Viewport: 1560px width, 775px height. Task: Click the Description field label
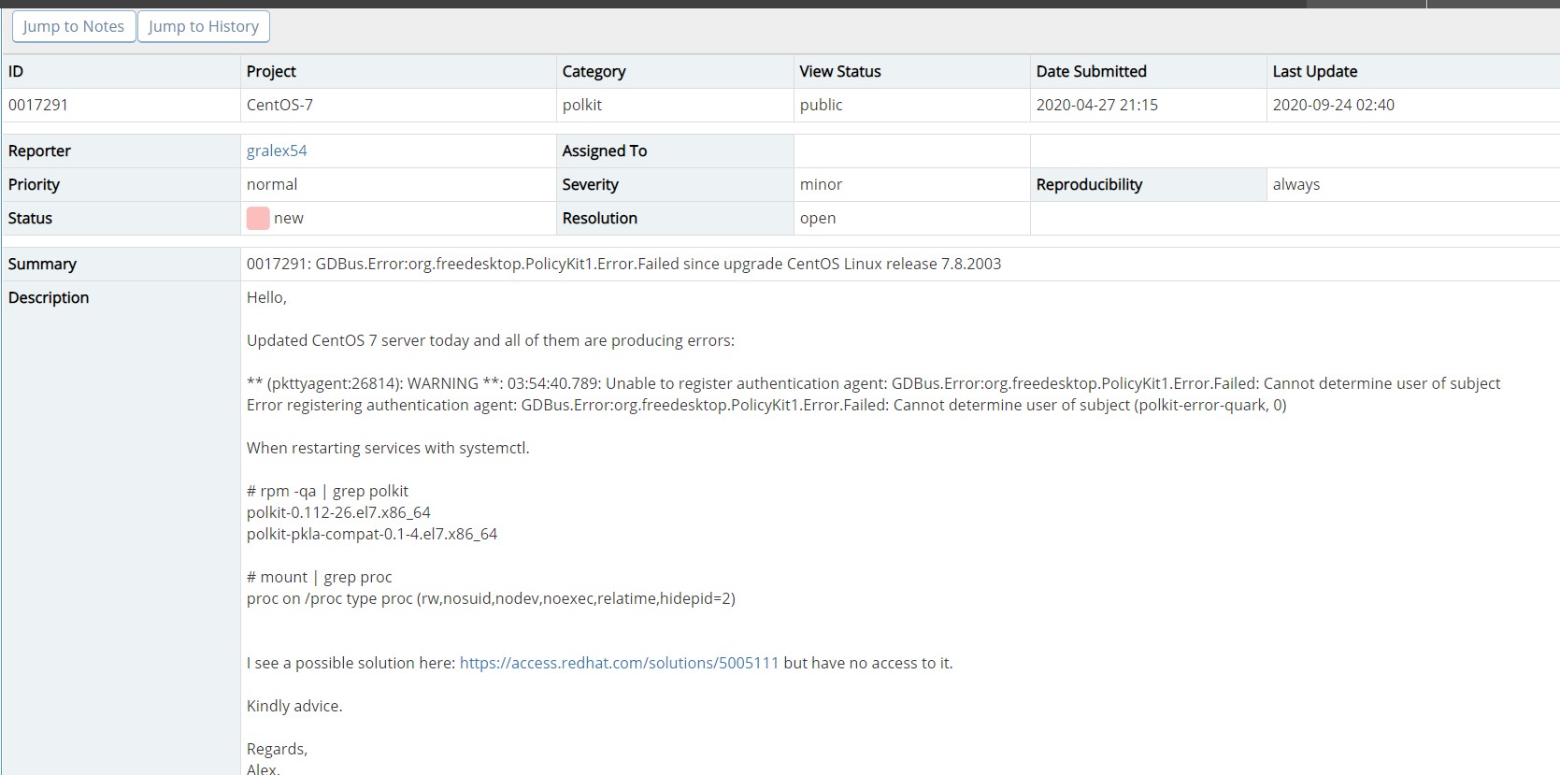point(49,297)
